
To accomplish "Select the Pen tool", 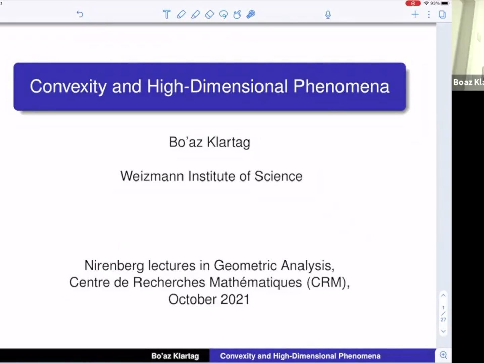I will click(x=181, y=14).
